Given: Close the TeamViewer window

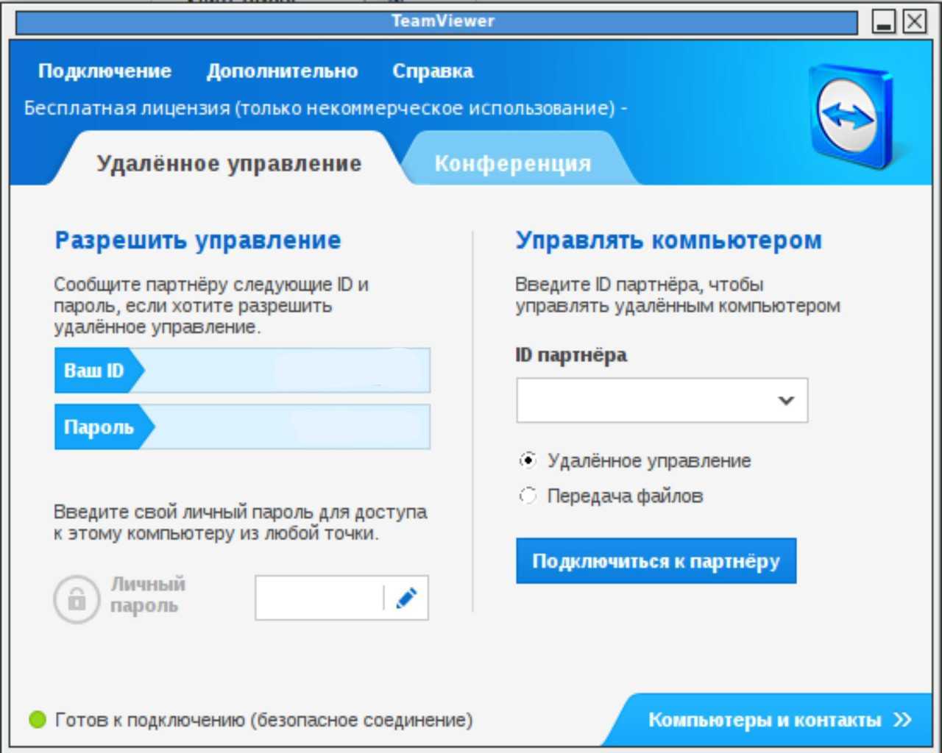Looking at the screenshot, I should tap(915, 21).
